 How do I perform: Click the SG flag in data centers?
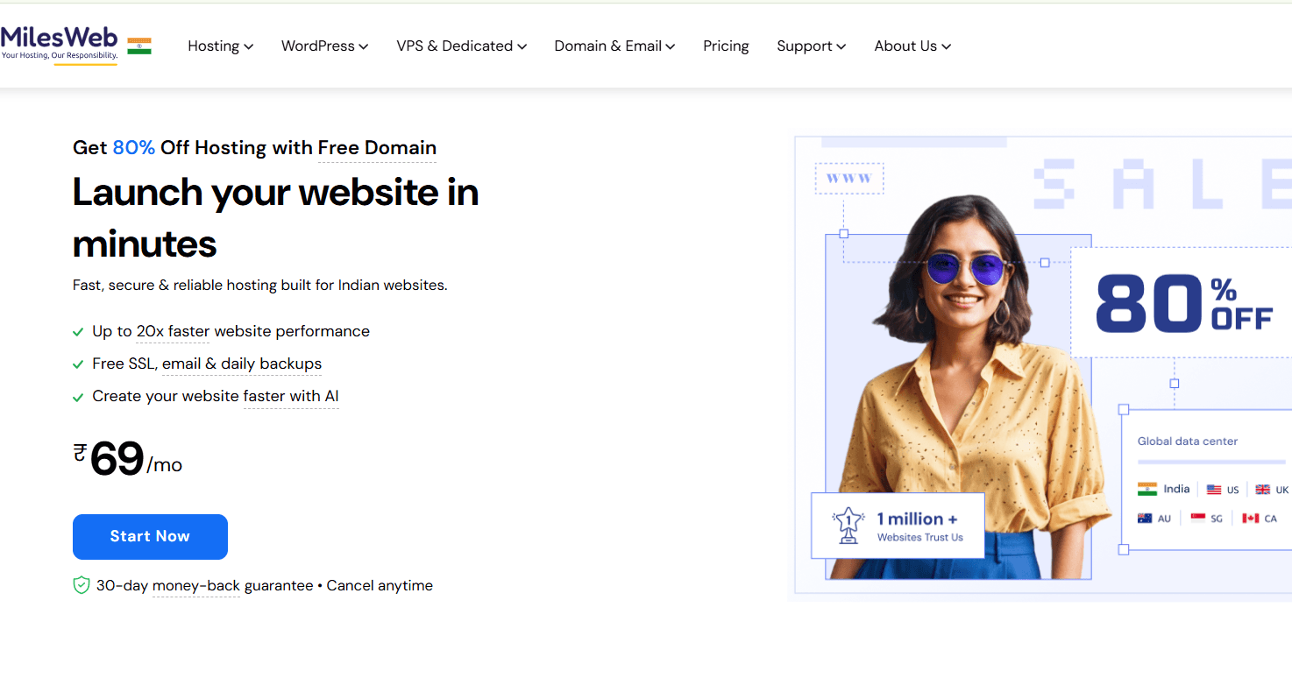click(x=1198, y=519)
